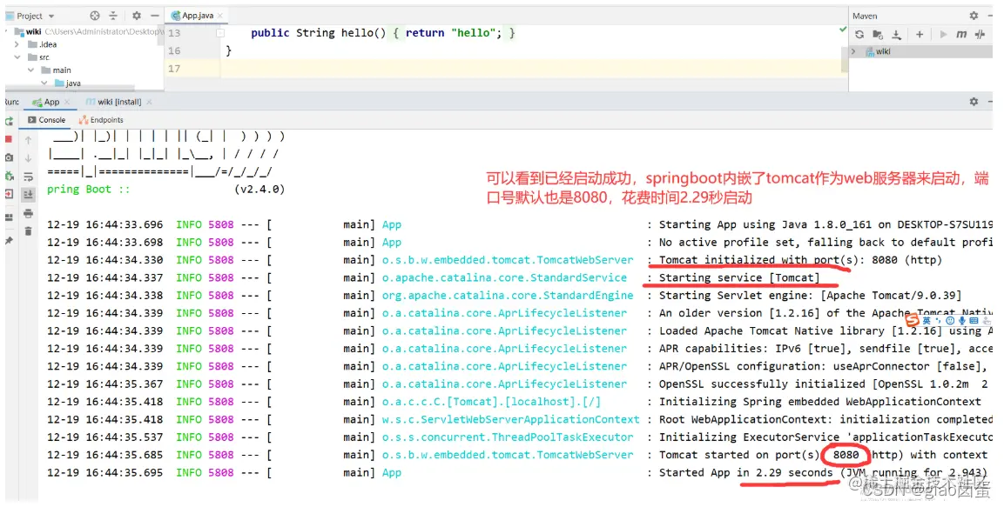Click the Sogou input method S icon
Image resolution: width=1004 pixels, height=507 pixels.
(912, 320)
